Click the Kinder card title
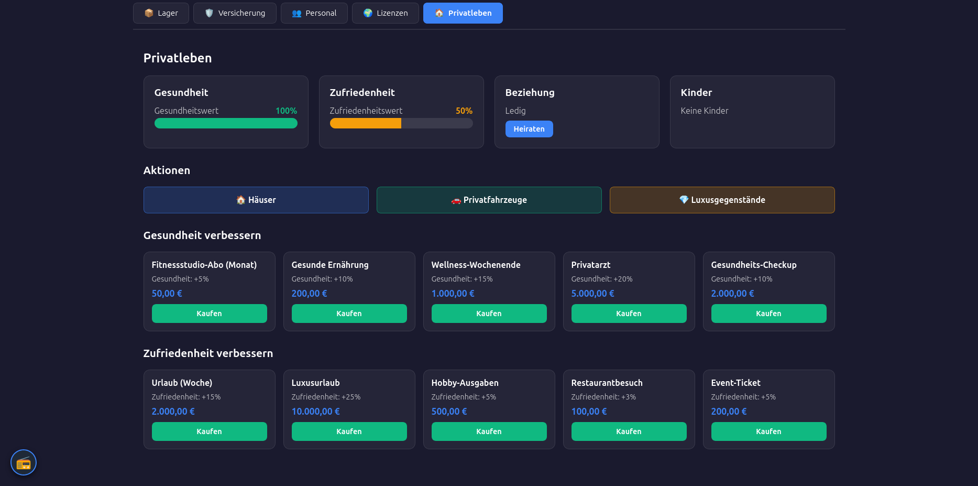The image size is (978, 486). pyautogui.click(x=696, y=92)
